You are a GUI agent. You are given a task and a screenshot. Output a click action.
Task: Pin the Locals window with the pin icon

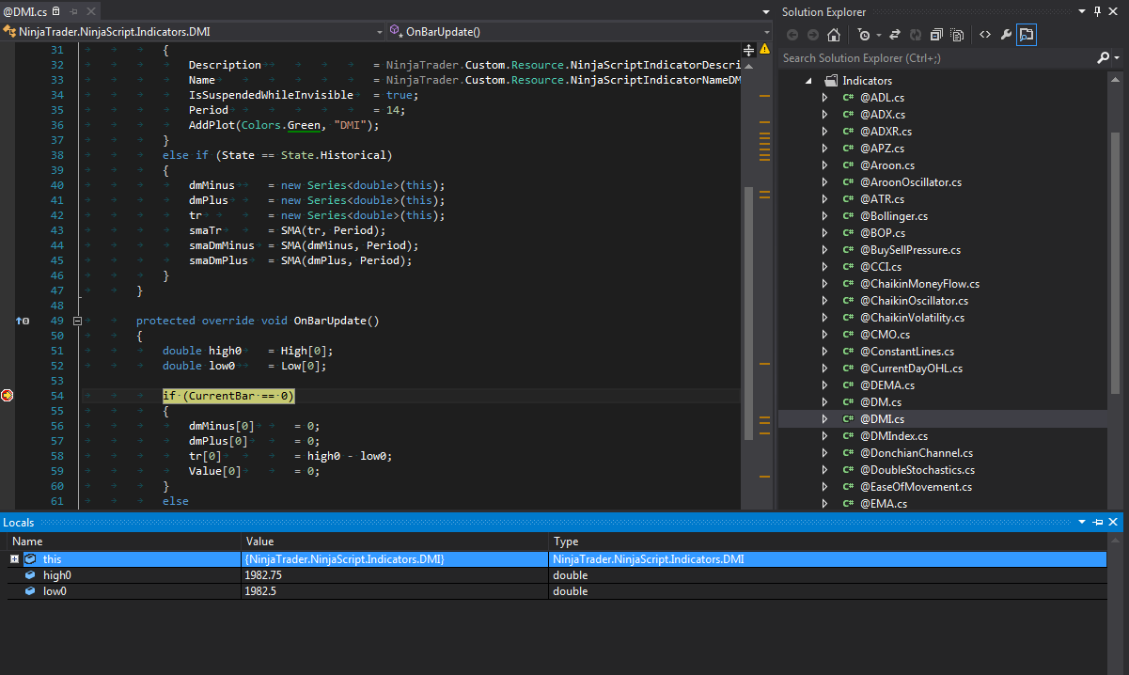[1098, 522]
